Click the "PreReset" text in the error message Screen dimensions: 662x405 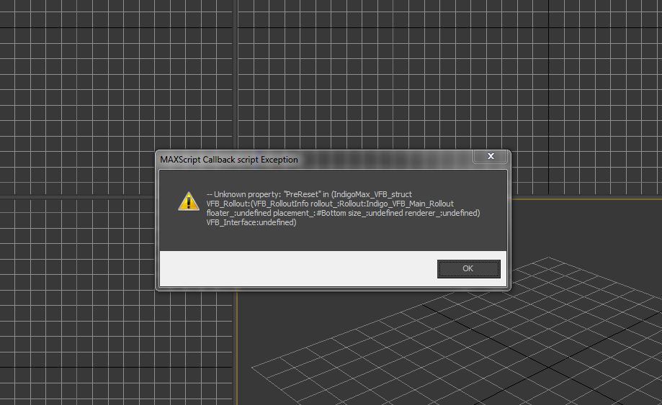[303, 194]
